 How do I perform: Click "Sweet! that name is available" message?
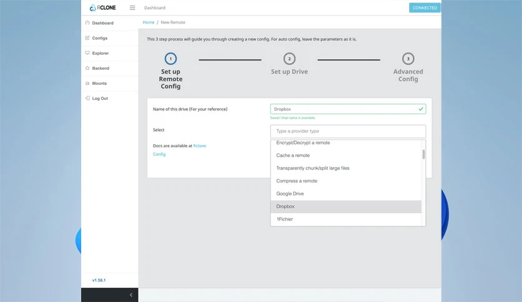[292, 118]
